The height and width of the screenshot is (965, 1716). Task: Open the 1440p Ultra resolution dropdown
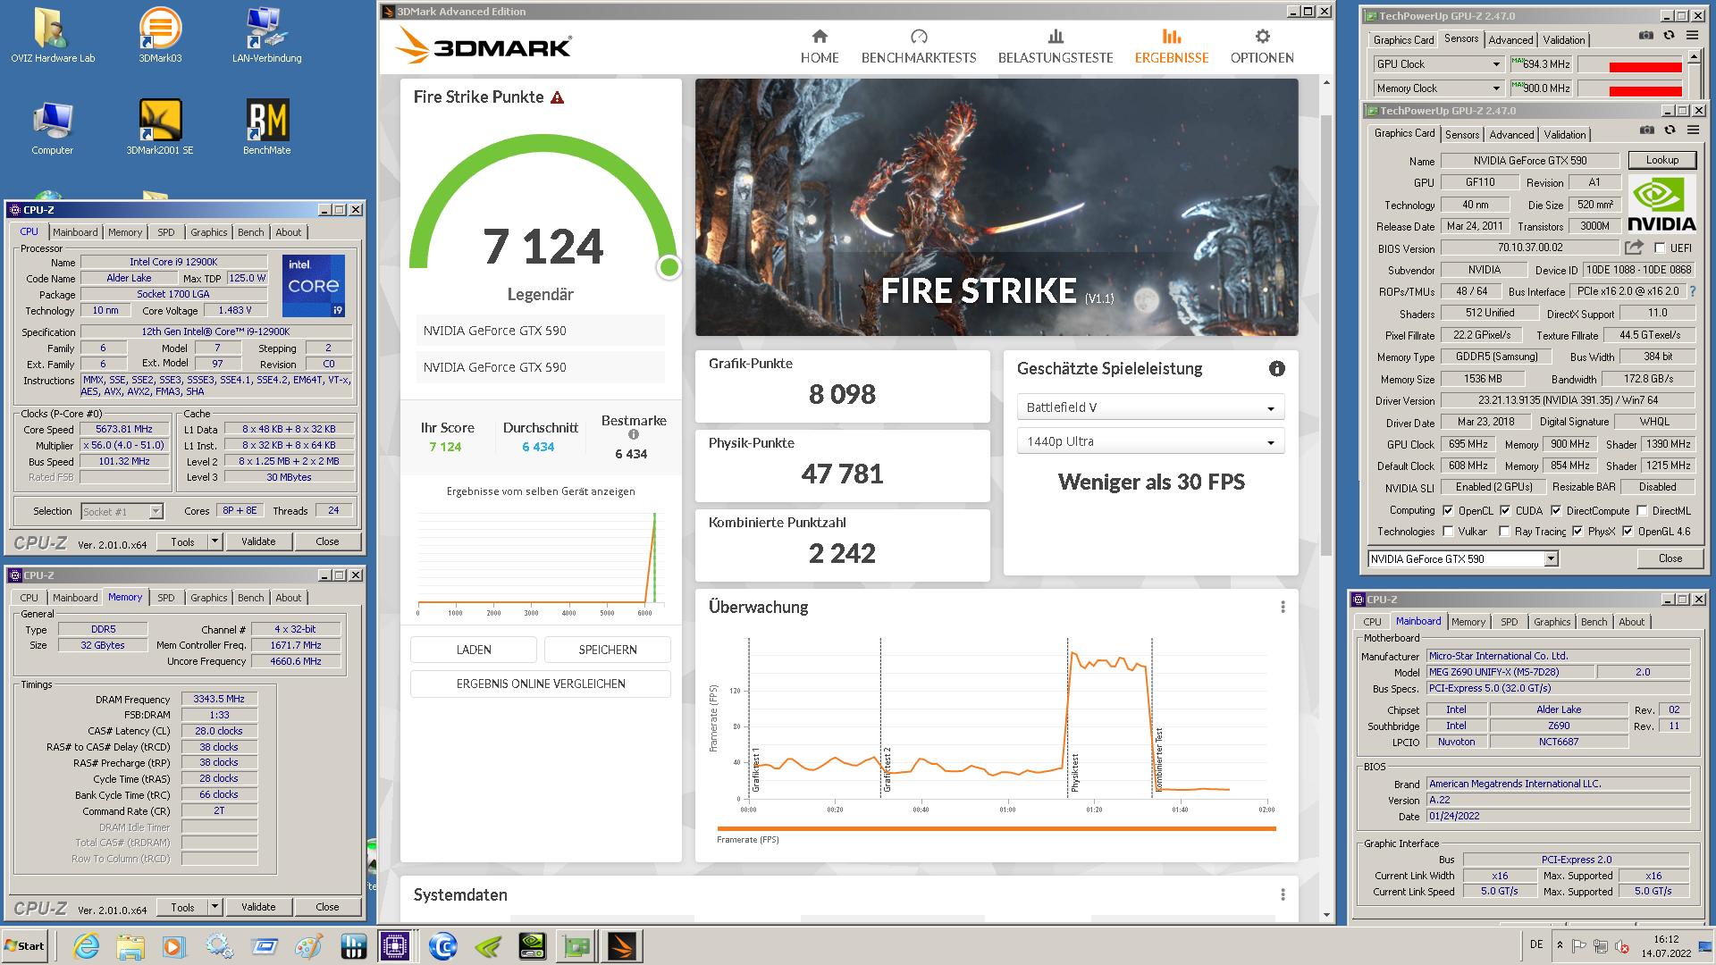pyautogui.click(x=1150, y=441)
